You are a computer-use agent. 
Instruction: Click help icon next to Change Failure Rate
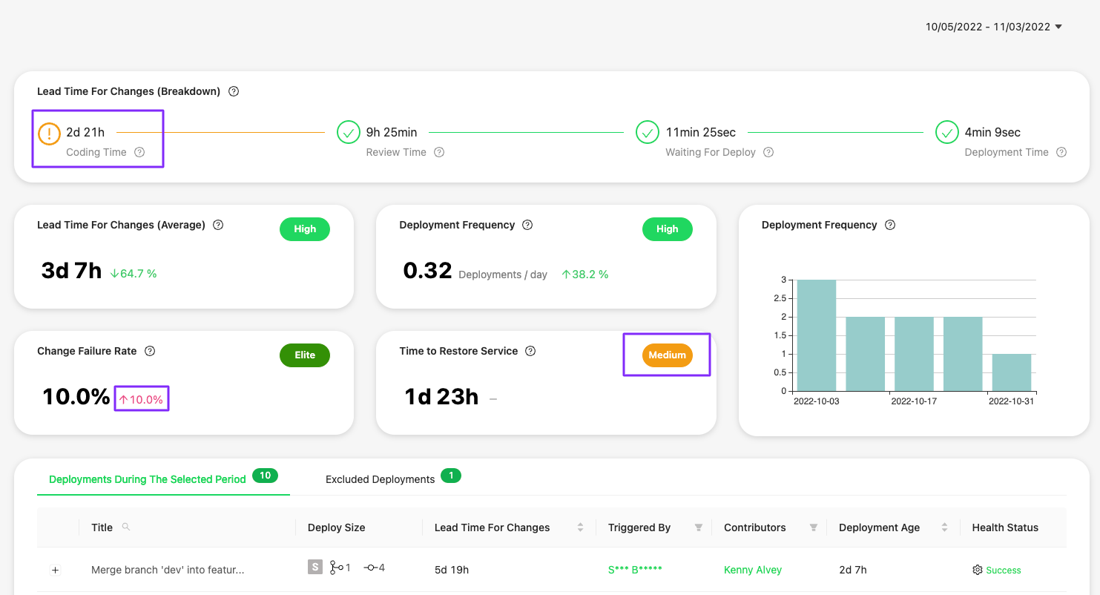[x=150, y=351]
